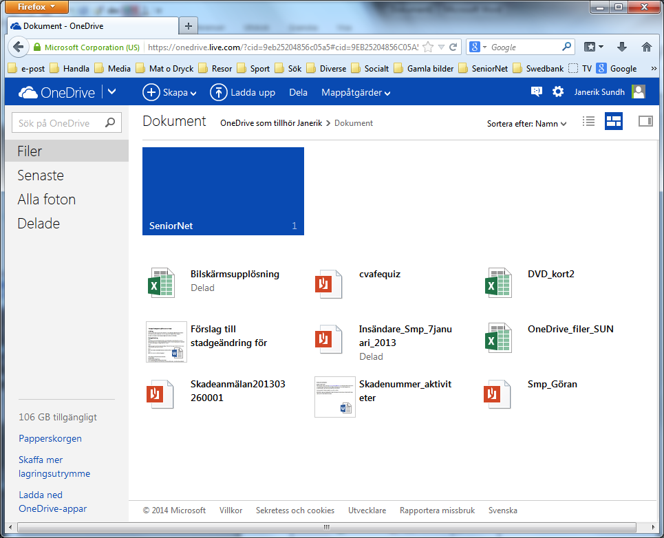
Task: Click the Ladda upp upload button
Action: coord(243,92)
